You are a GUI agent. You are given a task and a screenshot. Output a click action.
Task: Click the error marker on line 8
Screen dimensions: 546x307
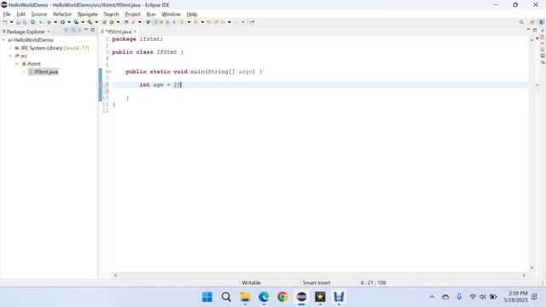102,84
